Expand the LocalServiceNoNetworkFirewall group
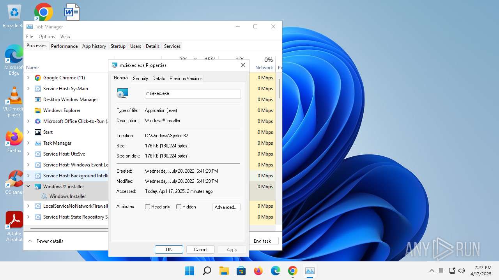This screenshot has width=499, height=280. (28, 206)
